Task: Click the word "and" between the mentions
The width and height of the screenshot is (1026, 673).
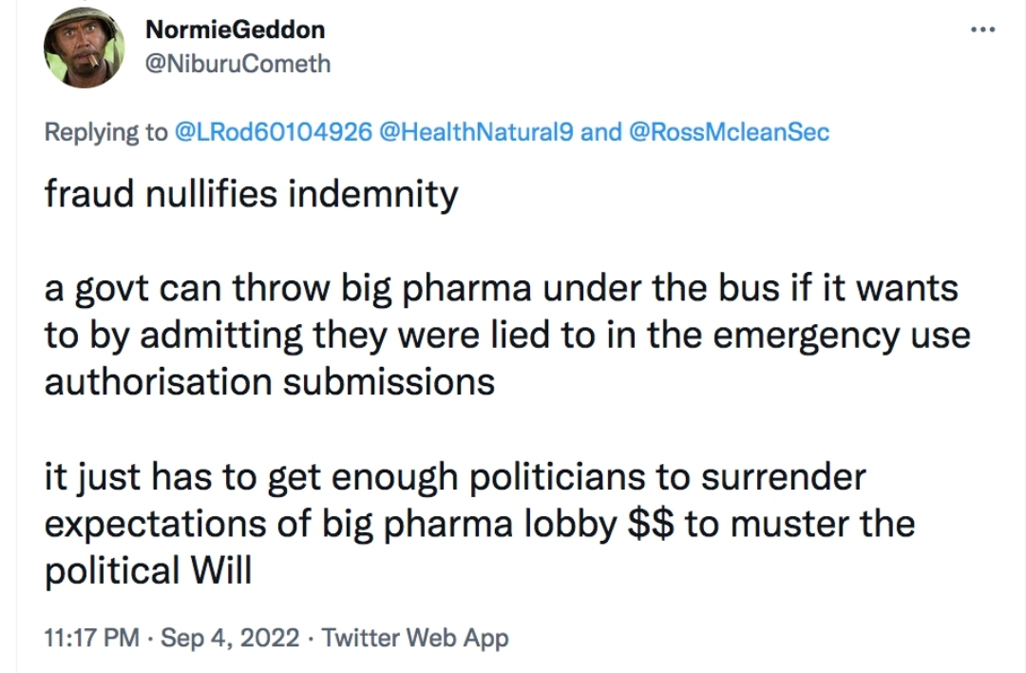Action: coord(600,132)
